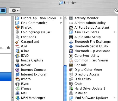Click the iPod Software Updater name
The width and height of the screenshot is (118, 101).
coord(91,98)
